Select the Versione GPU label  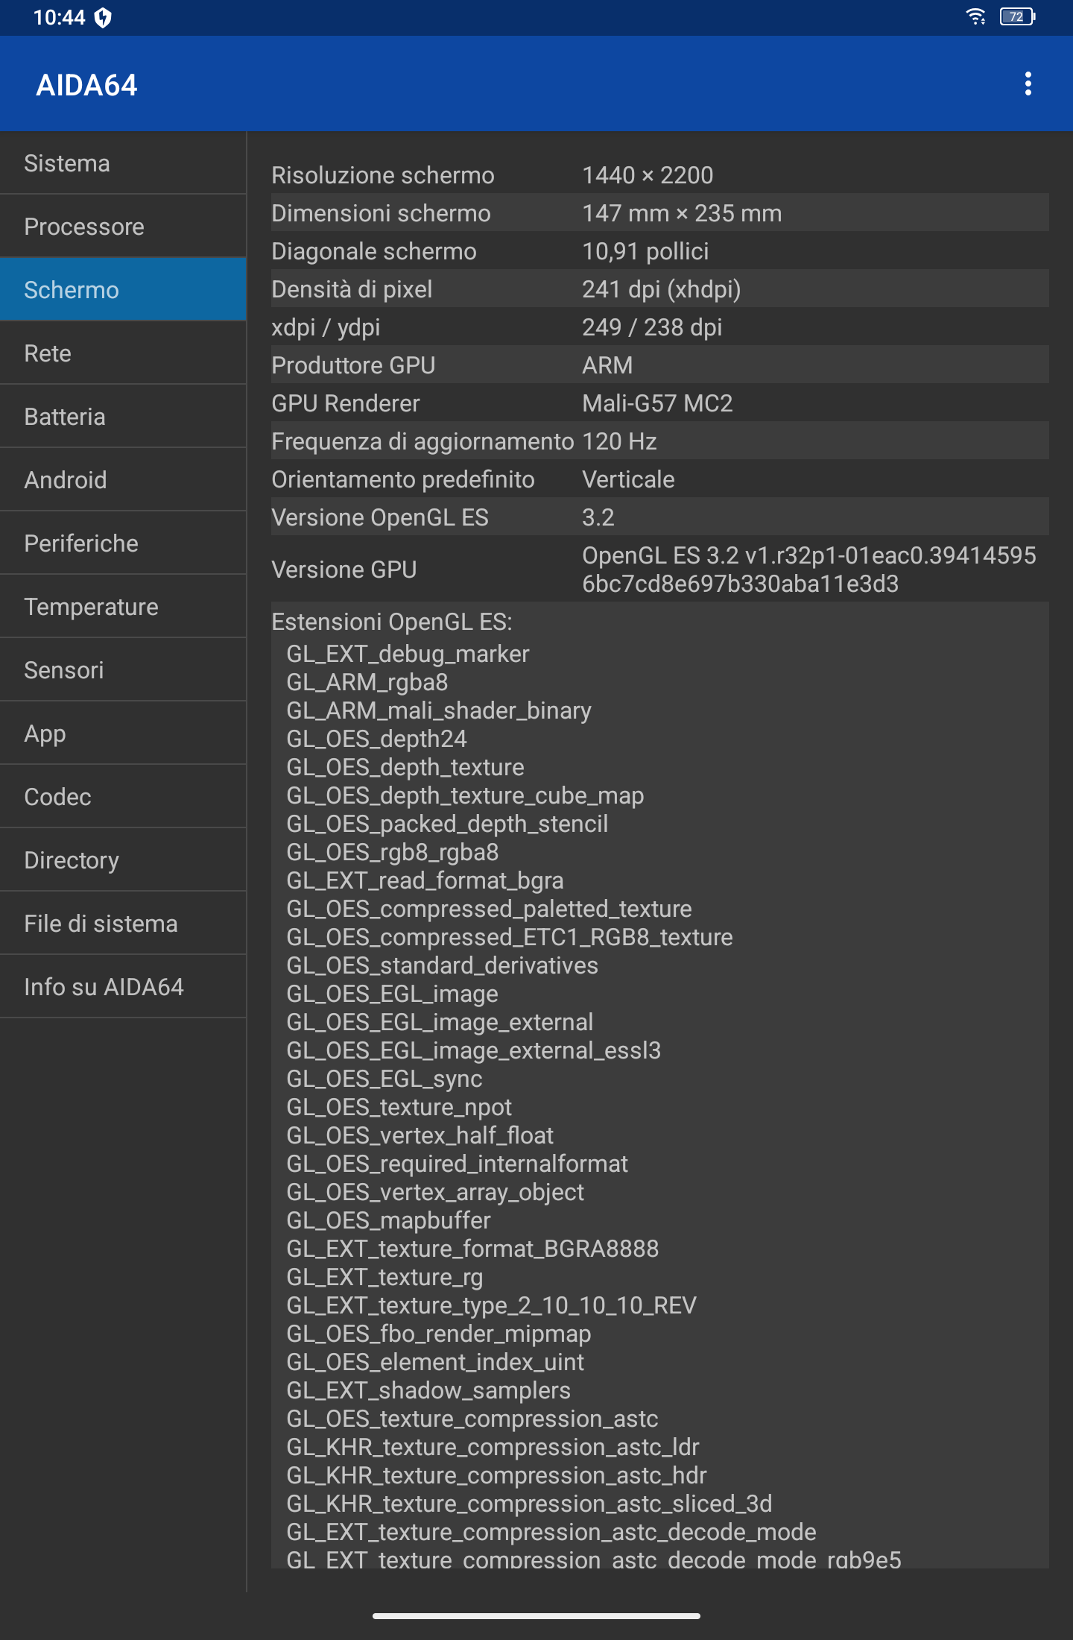pyautogui.click(x=344, y=570)
